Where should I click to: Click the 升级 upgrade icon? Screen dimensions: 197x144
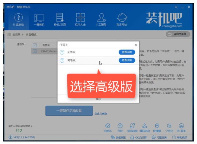click(120, 127)
